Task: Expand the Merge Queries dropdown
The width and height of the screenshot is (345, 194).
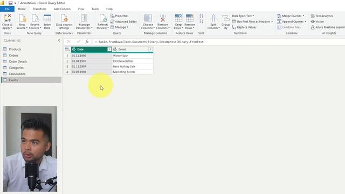Action: tap(303, 16)
